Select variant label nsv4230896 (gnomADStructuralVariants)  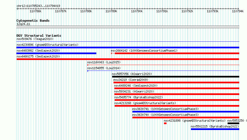point(47,45)
